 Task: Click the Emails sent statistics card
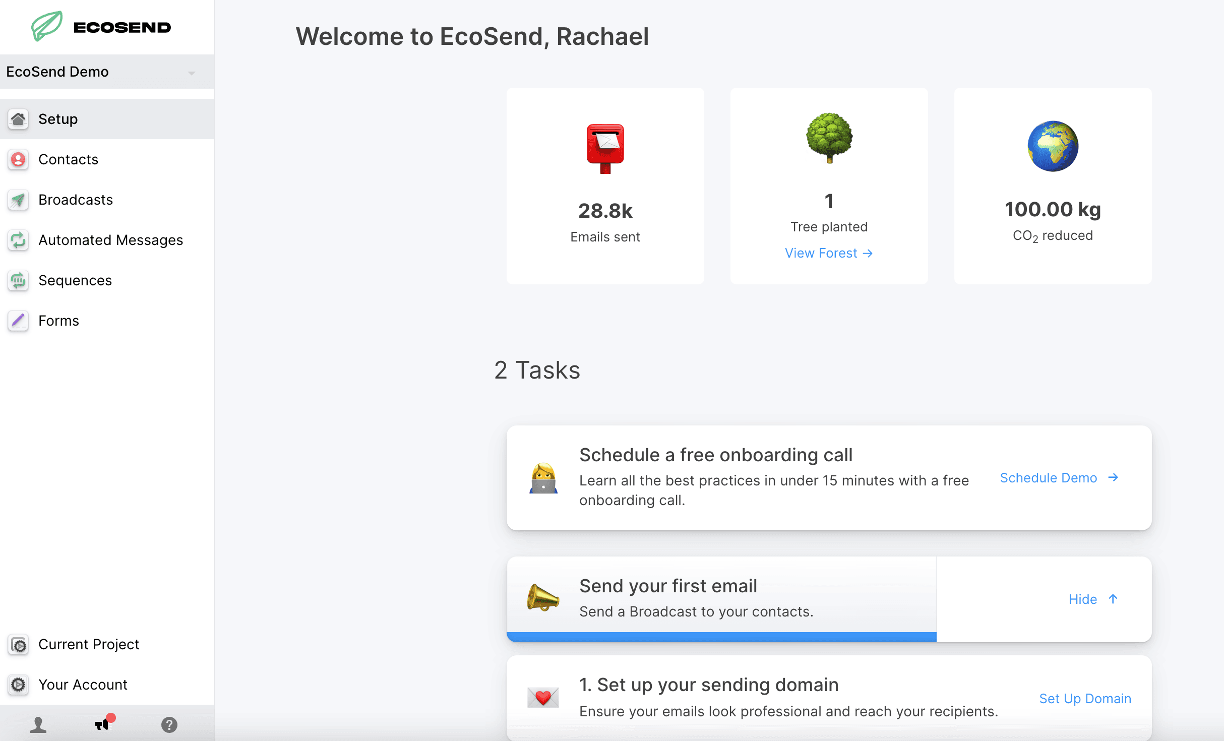[x=605, y=186]
